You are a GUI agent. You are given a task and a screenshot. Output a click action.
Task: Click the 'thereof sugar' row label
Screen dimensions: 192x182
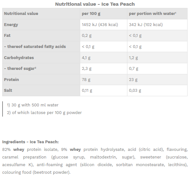tap(20, 69)
